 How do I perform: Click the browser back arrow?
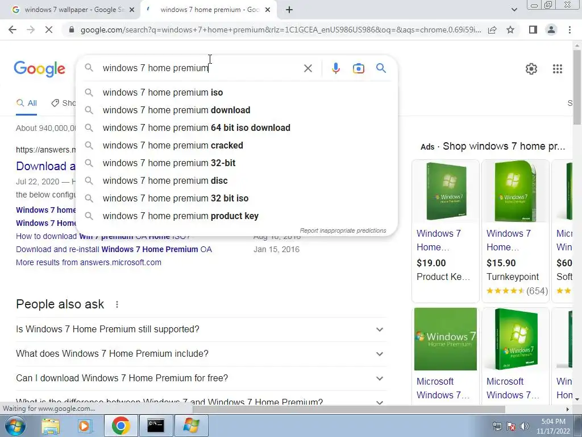point(13,30)
